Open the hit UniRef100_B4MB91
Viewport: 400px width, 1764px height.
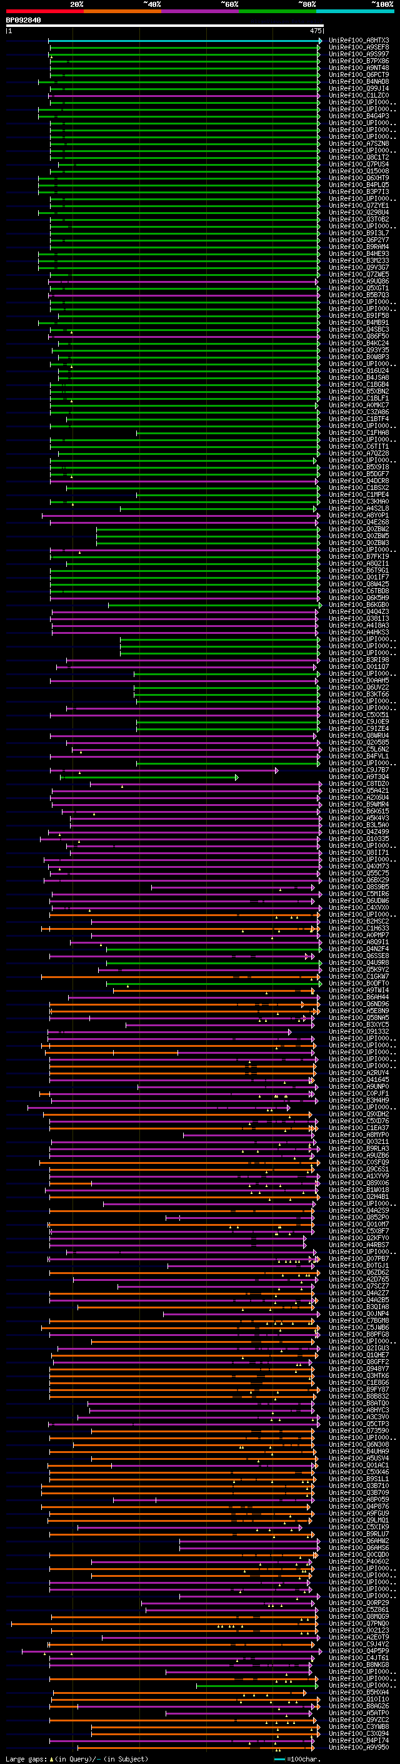click(359, 324)
